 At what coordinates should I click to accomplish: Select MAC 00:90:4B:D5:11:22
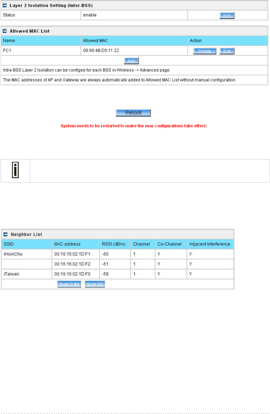pyautogui.click(x=101, y=50)
